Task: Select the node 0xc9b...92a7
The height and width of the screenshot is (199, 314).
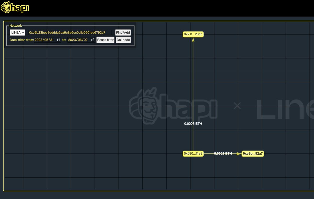Action: point(253,153)
